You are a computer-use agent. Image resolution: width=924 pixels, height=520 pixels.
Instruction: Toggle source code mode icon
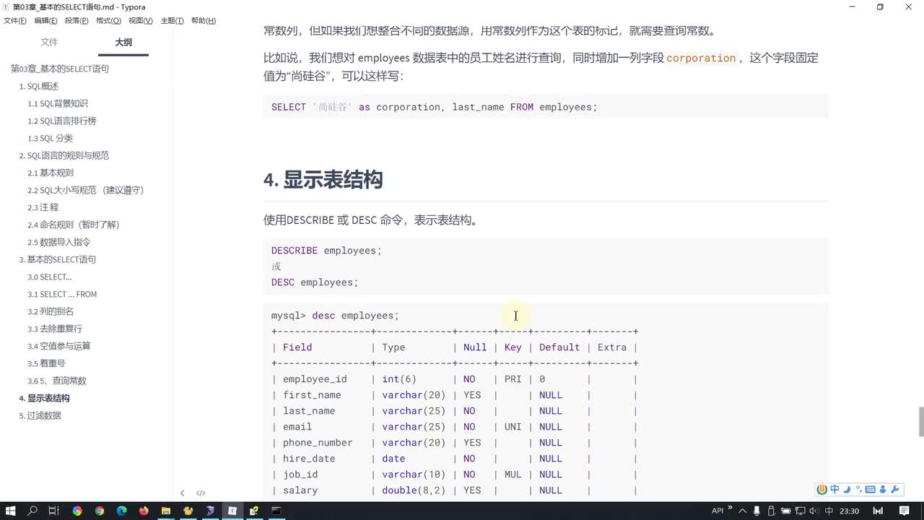click(201, 493)
